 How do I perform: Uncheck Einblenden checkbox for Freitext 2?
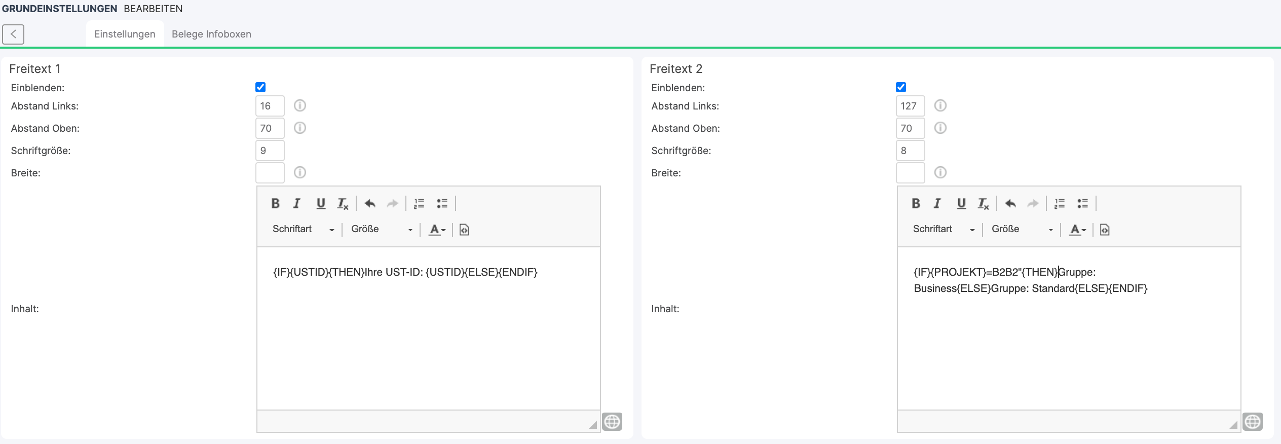(x=901, y=87)
